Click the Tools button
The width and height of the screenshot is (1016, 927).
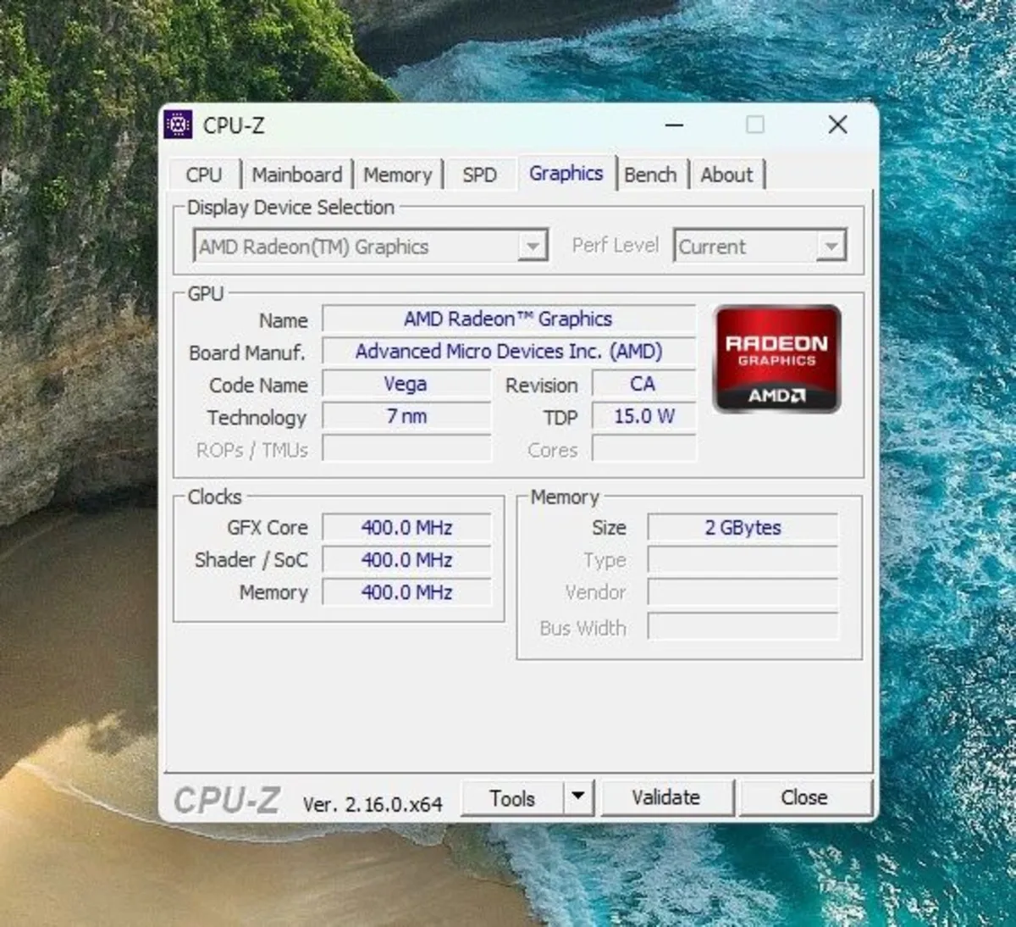512,797
